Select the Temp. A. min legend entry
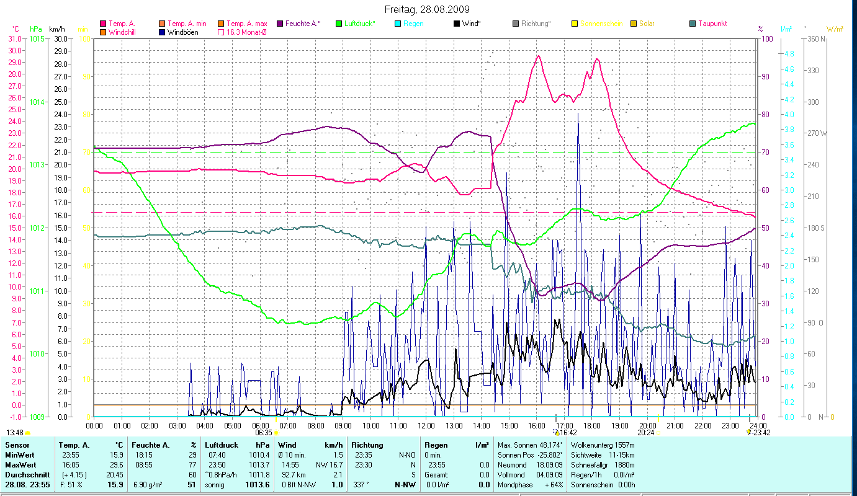857x496 pixels. tap(186, 24)
